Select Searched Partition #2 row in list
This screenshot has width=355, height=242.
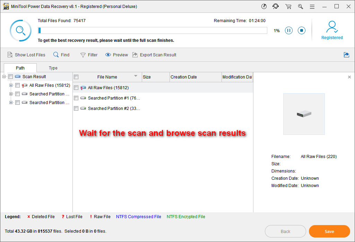(x=163, y=108)
